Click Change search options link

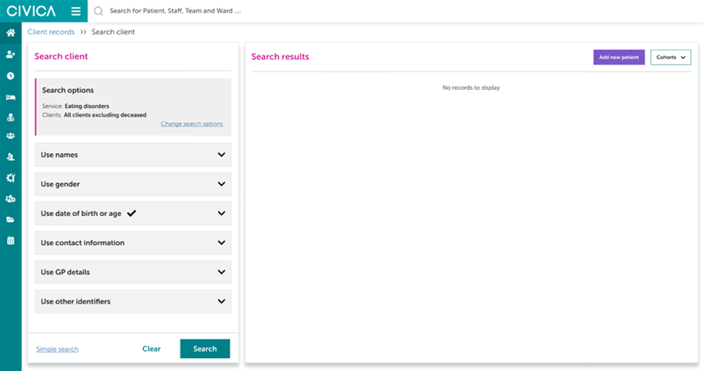click(x=192, y=124)
